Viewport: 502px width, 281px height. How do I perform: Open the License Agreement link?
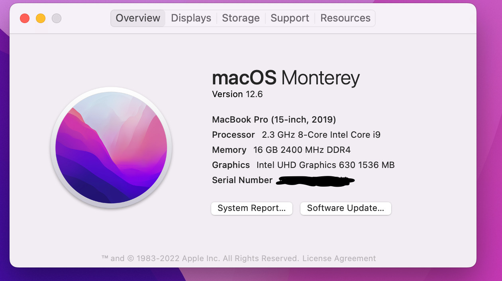click(339, 258)
